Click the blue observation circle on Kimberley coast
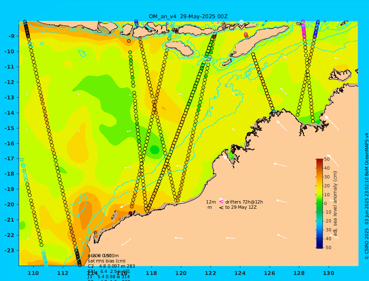This screenshot has width=369, height=281. 274,111
